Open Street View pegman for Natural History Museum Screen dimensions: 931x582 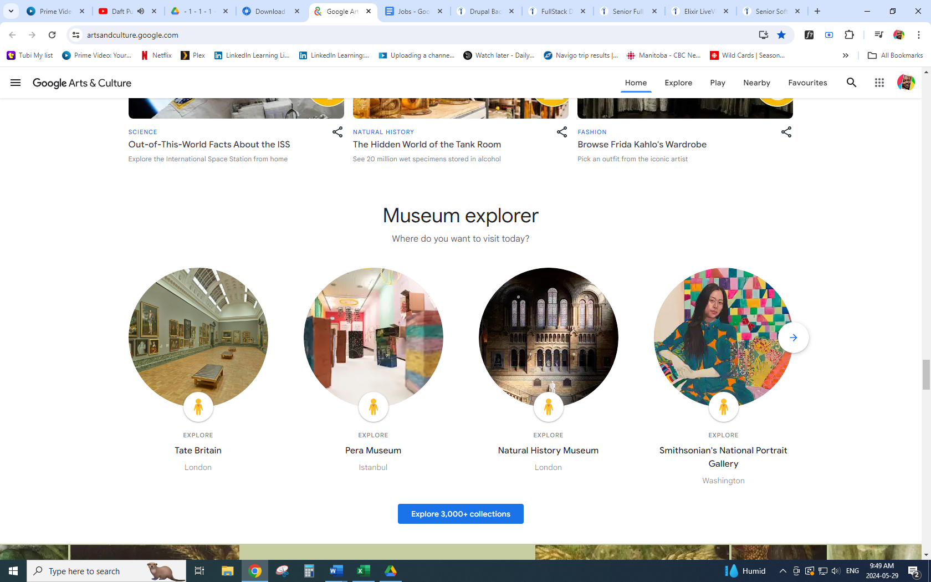point(548,407)
